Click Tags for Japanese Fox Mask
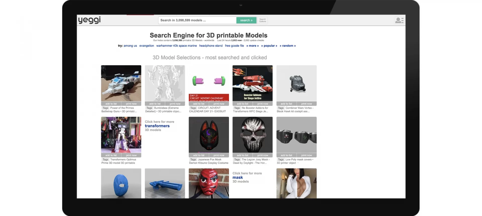This screenshot has width=482, height=216. tap(193, 159)
